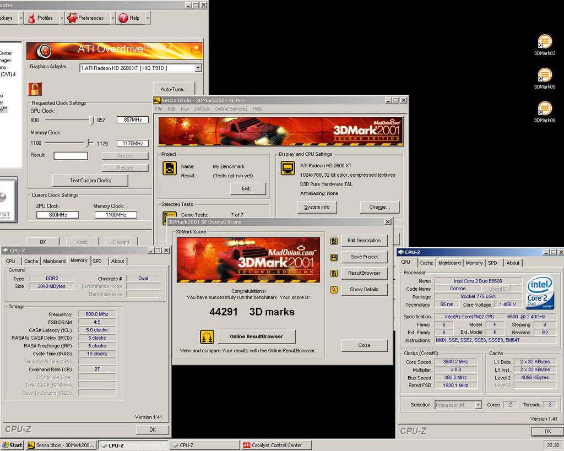Click the Profiles toolbar icon
Screen dimensions: 564x451
[x=31, y=18]
